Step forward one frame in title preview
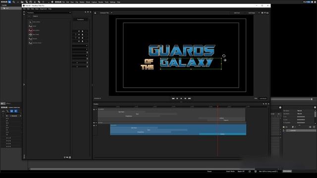 tap(185, 98)
